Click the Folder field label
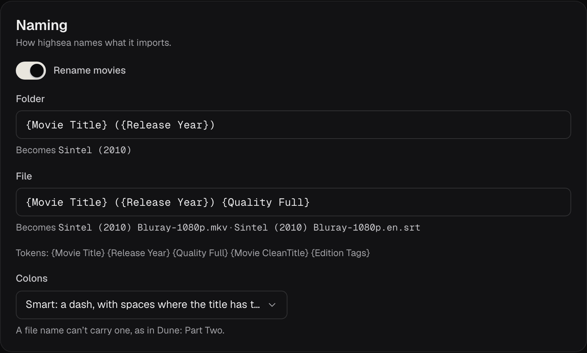 tap(30, 99)
